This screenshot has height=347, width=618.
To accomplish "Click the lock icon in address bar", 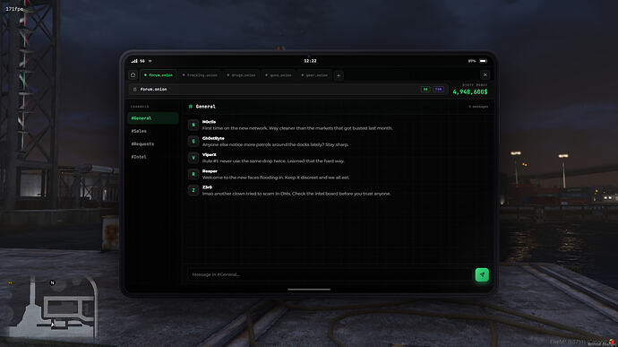I will 134,90.
